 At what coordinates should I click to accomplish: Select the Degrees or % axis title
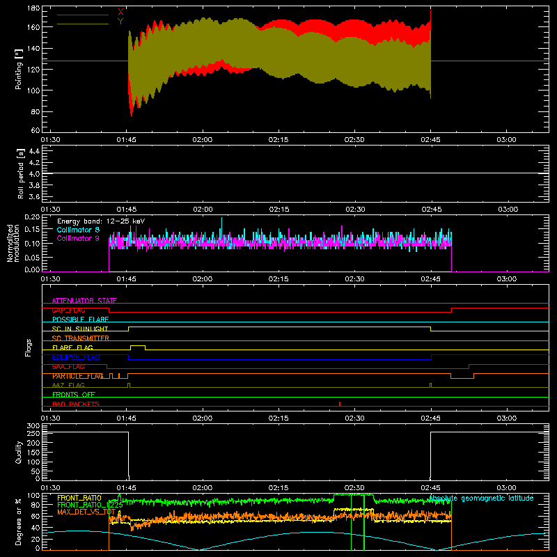click(19, 522)
